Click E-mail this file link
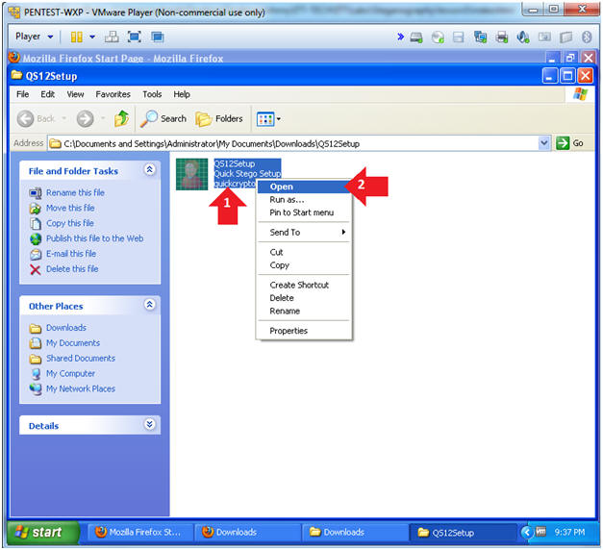Screen dimensions: 603x550 (71, 254)
